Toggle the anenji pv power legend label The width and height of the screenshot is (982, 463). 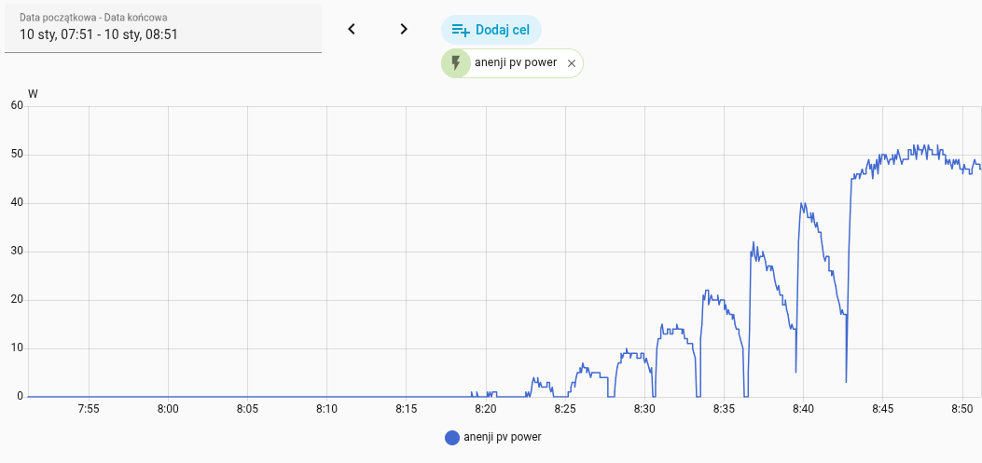pos(503,437)
